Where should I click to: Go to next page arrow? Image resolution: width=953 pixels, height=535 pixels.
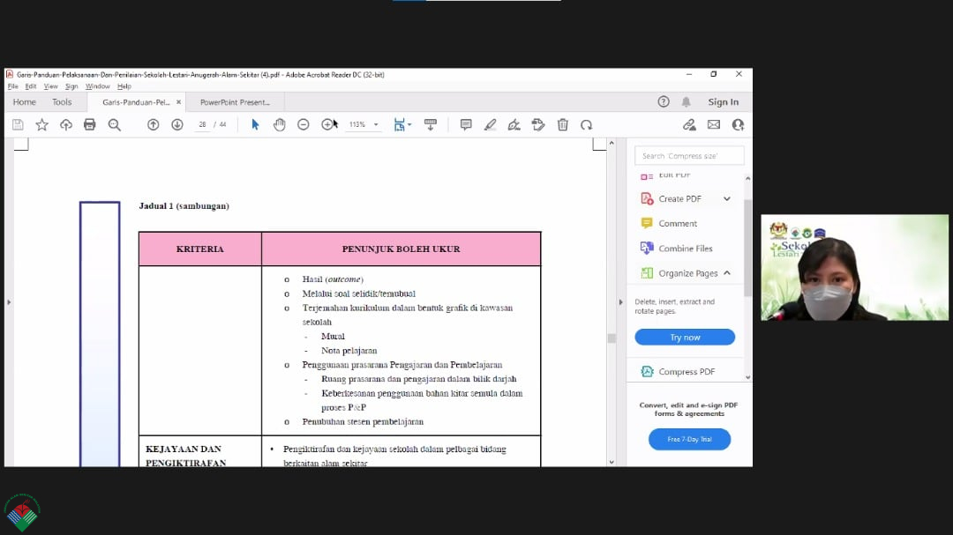pos(176,124)
